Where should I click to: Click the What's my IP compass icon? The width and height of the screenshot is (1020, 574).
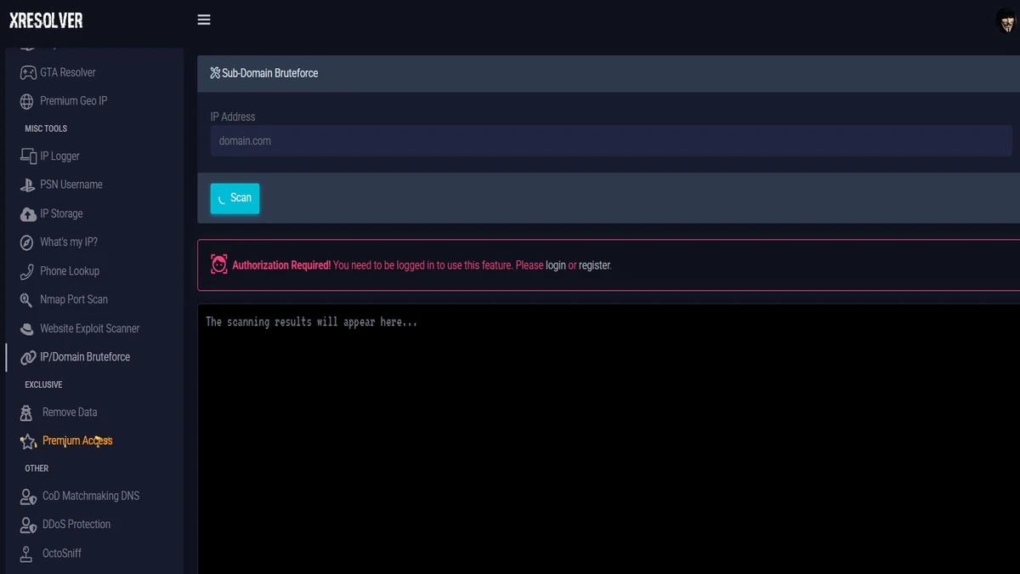click(26, 242)
